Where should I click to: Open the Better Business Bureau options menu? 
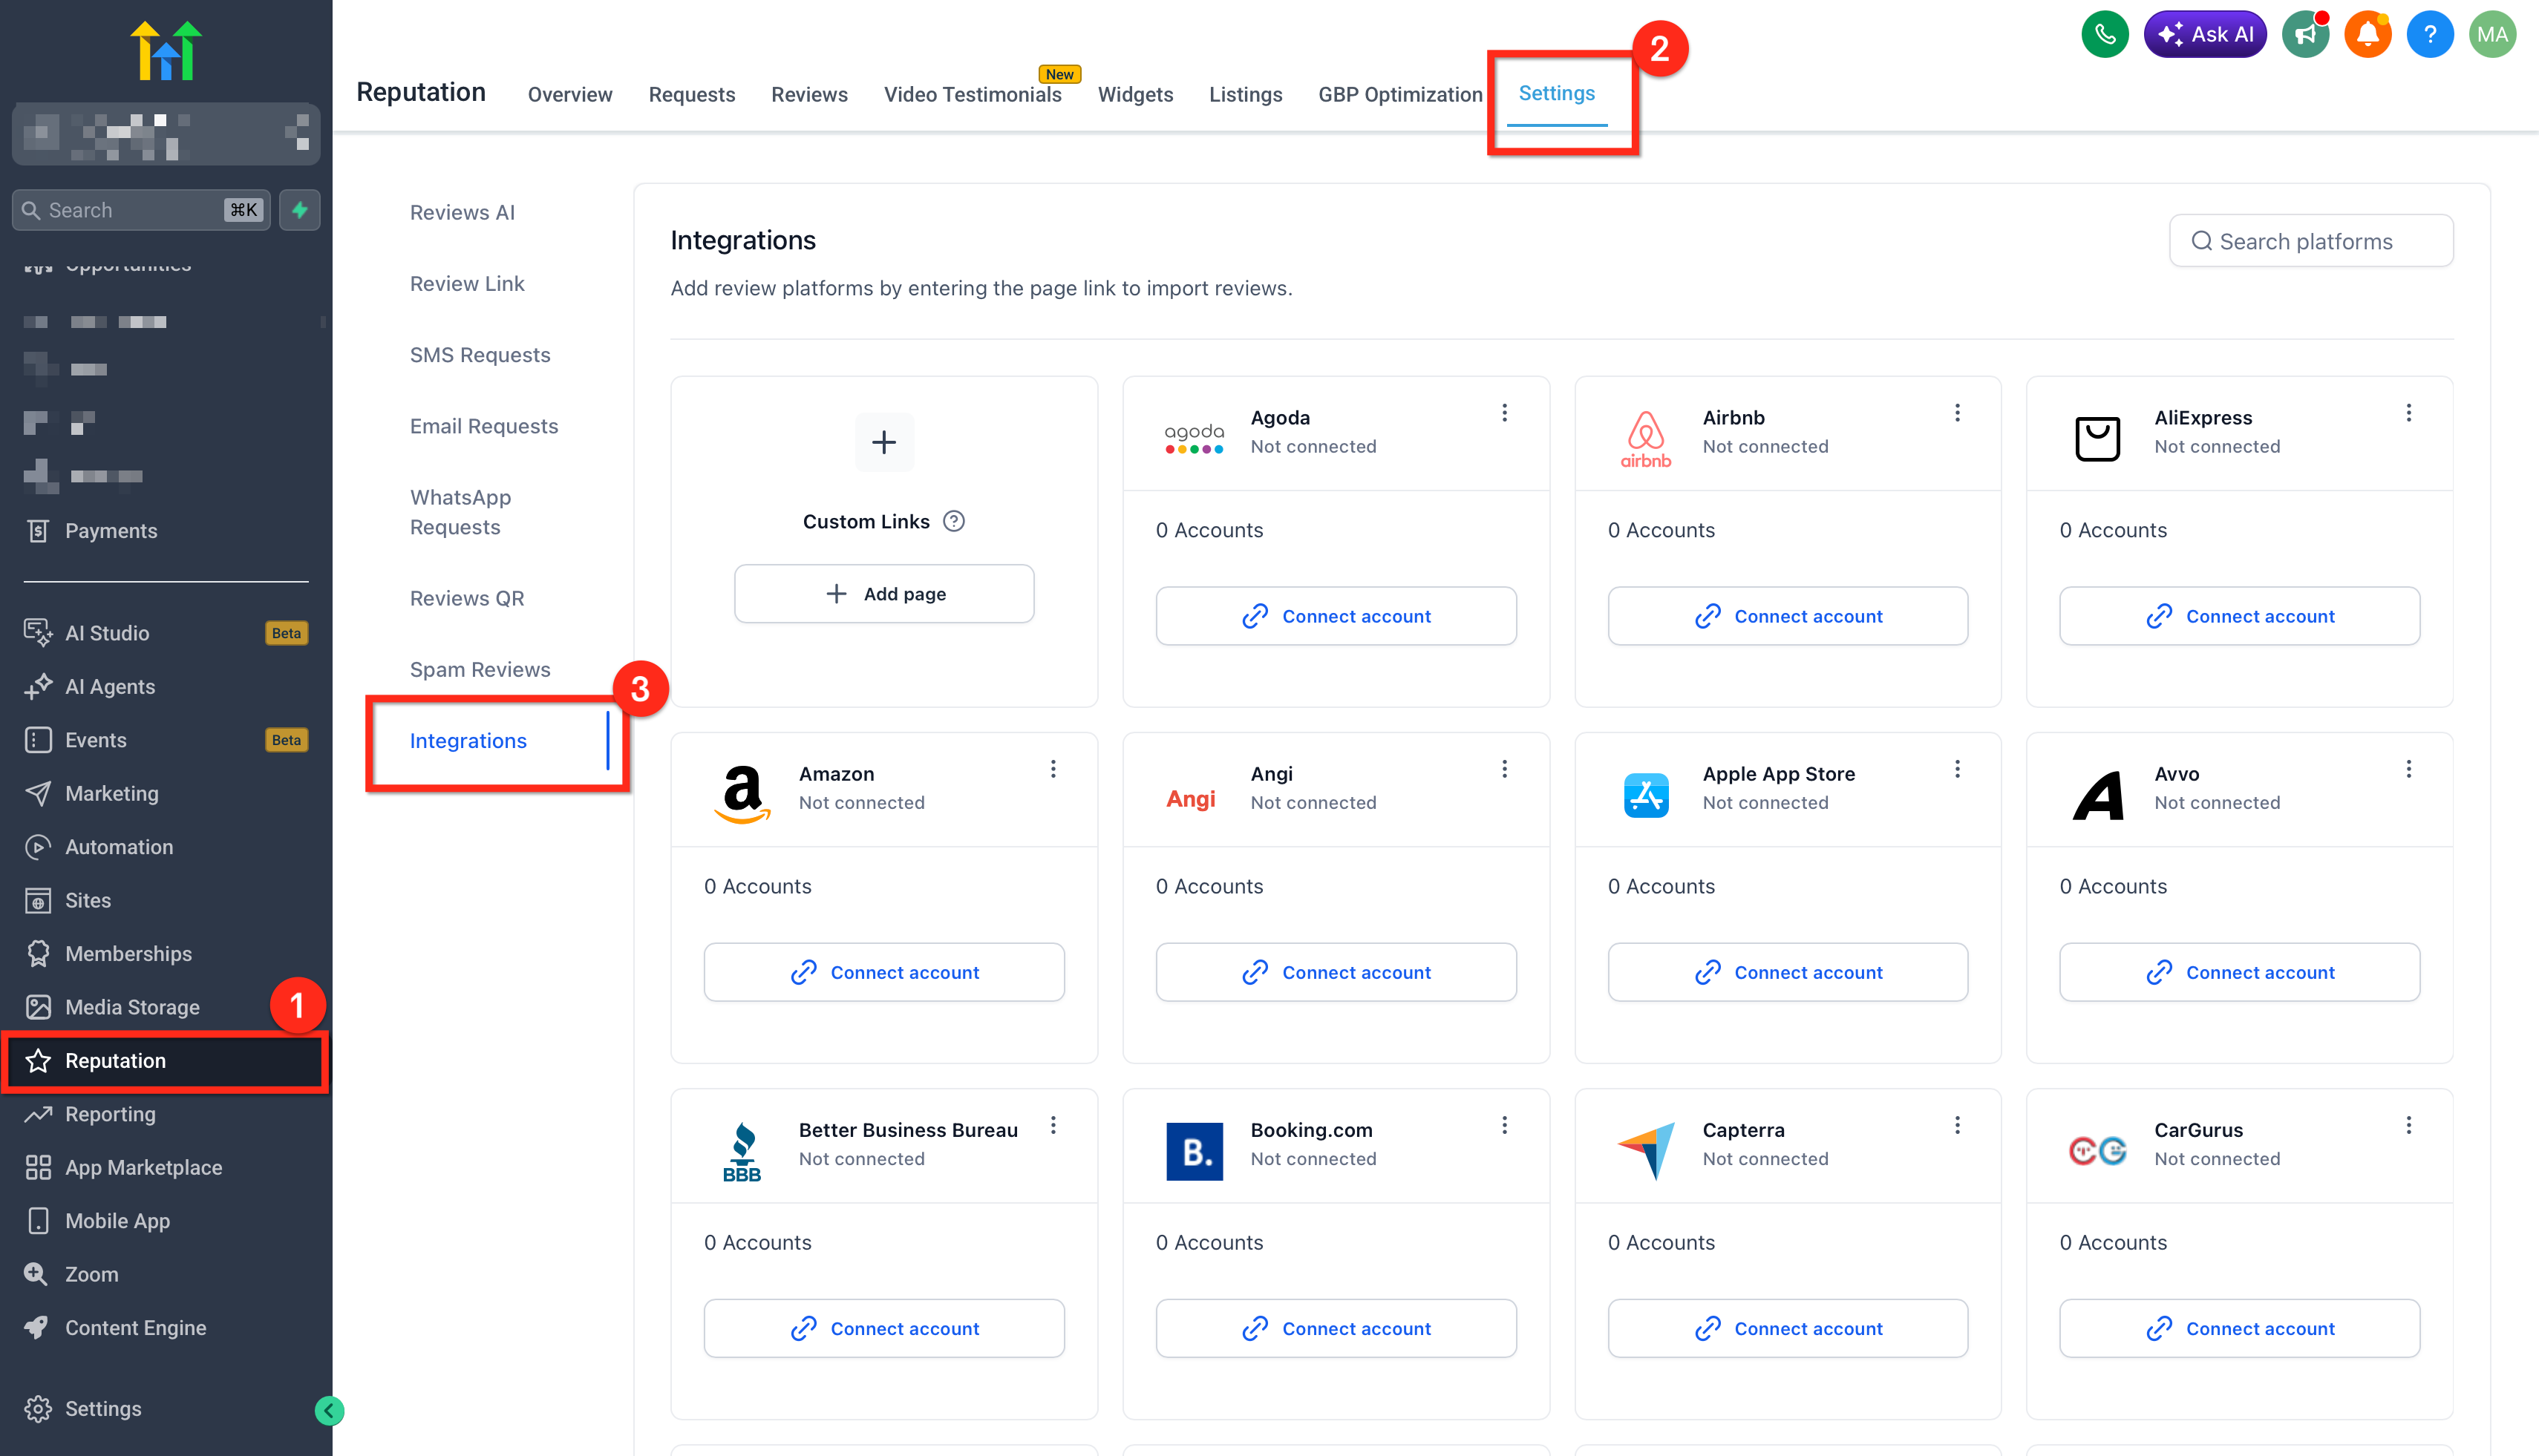point(1053,1125)
